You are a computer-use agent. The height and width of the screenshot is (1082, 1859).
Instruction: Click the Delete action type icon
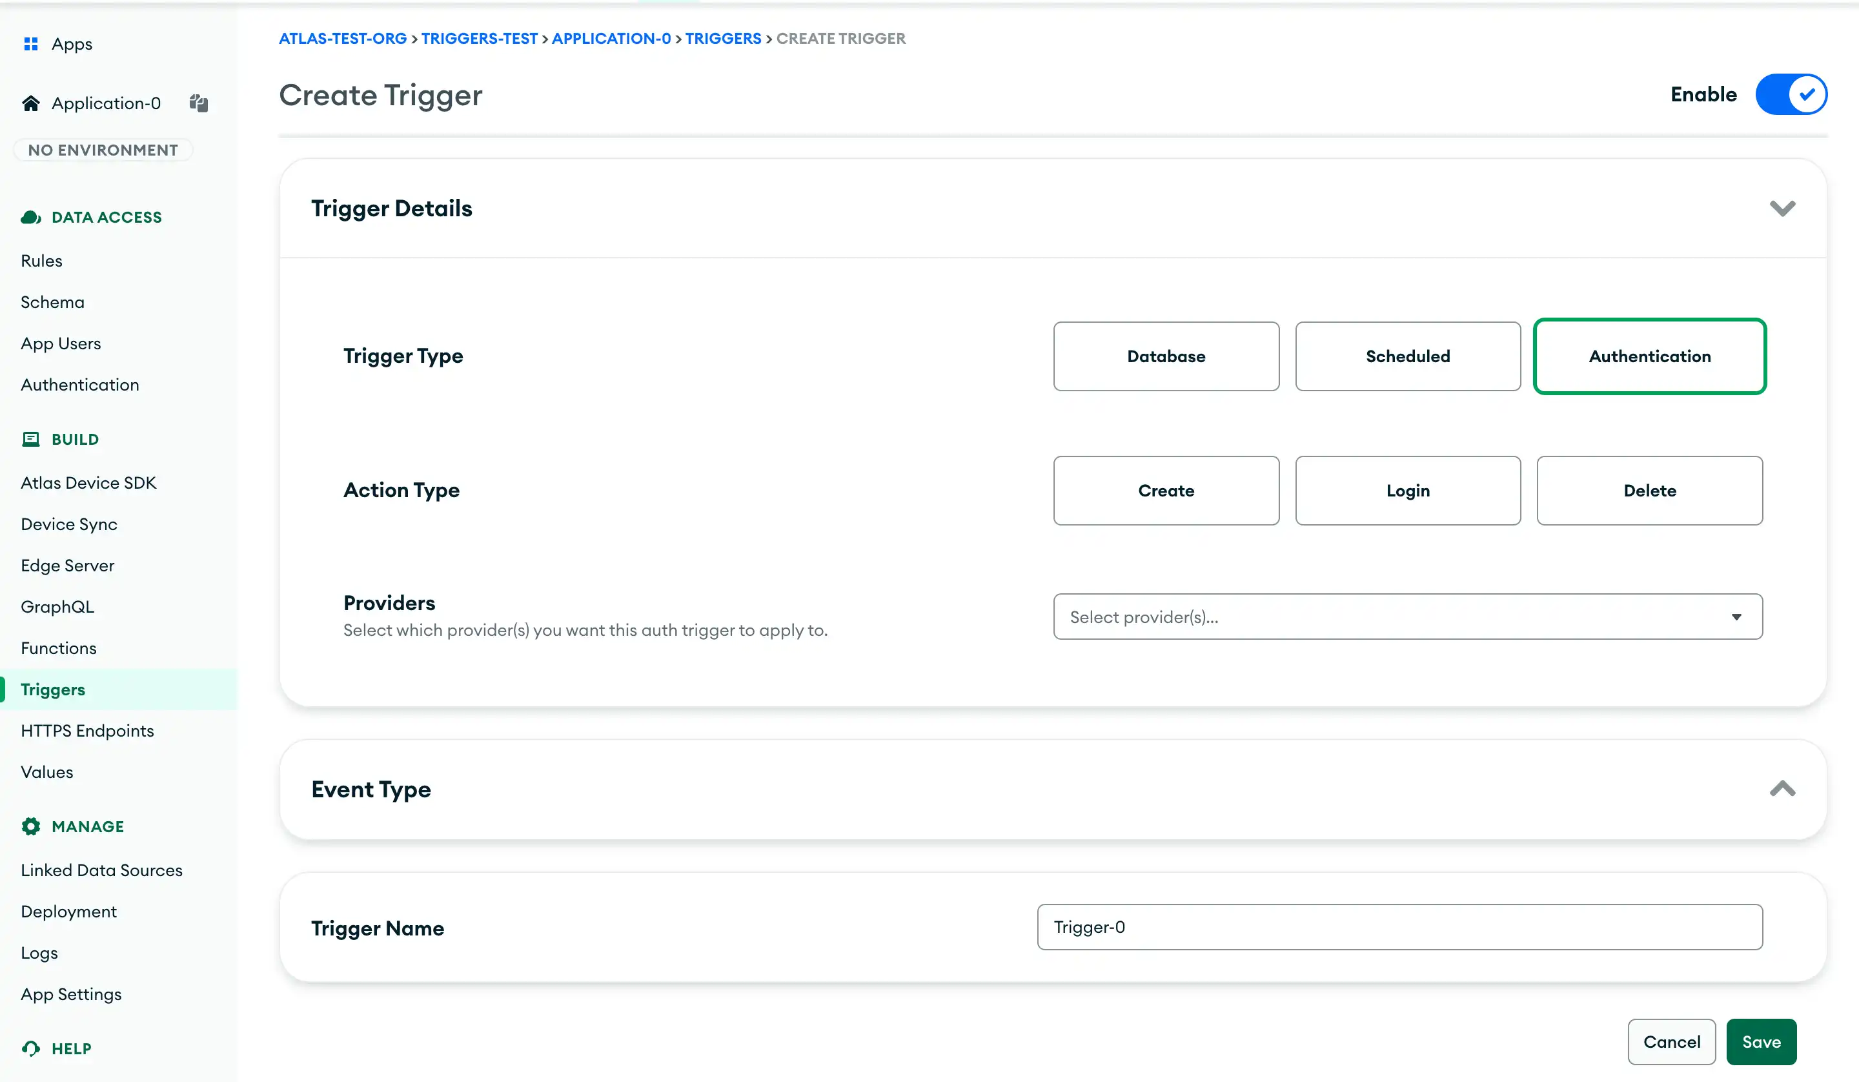coord(1649,489)
